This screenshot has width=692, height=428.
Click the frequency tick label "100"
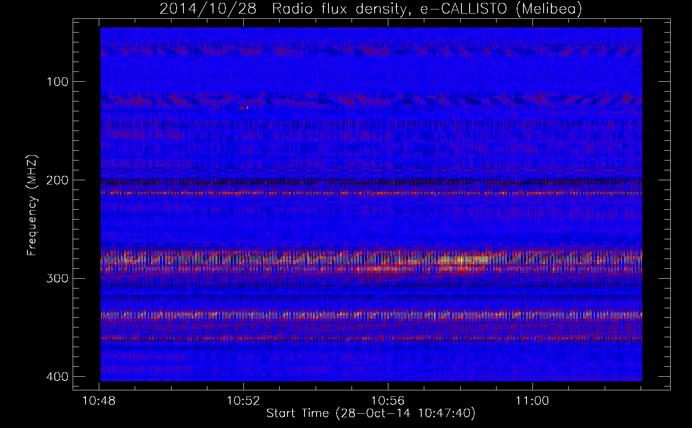click(57, 82)
